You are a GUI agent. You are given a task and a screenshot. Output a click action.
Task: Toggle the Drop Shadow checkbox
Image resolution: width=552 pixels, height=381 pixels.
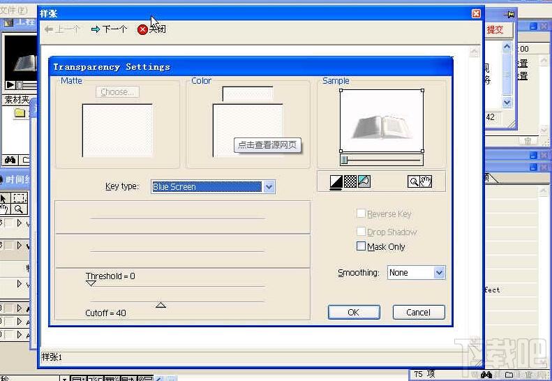[x=361, y=232]
